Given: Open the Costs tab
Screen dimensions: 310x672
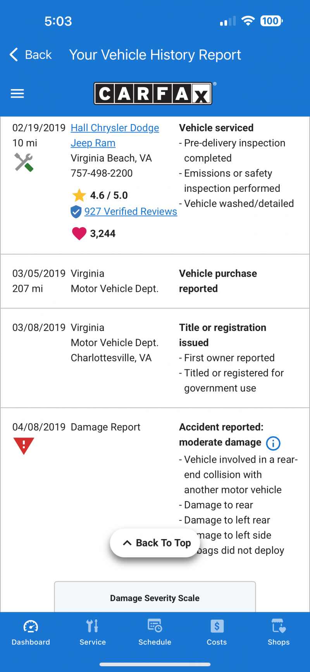Looking at the screenshot, I should (217, 632).
